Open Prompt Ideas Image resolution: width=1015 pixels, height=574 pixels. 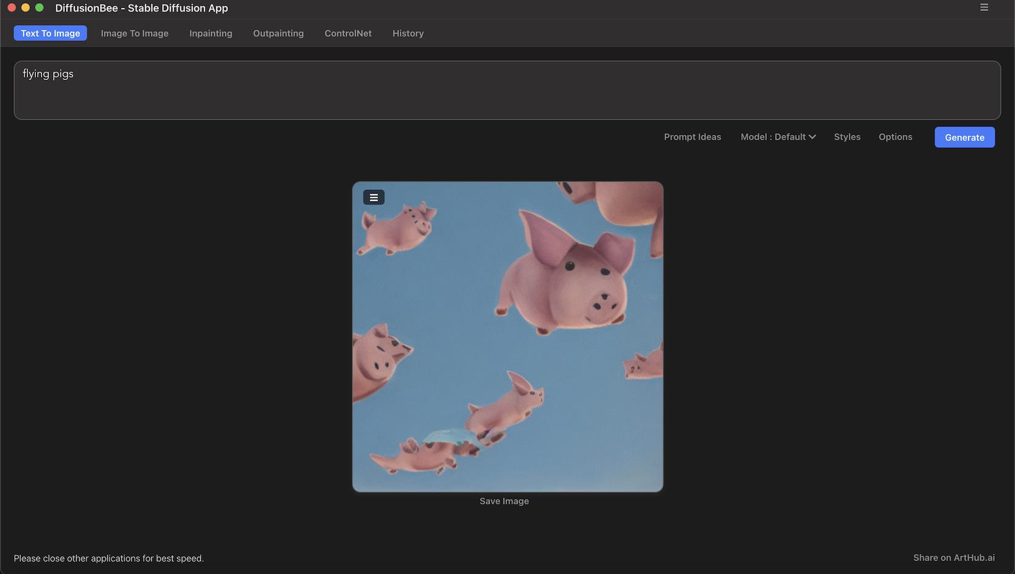tap(692, 137)
